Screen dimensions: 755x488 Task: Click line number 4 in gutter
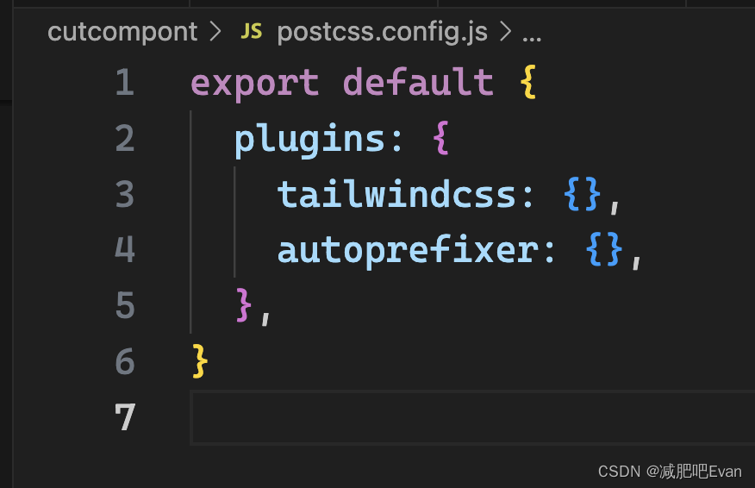(x=125, y=249)
